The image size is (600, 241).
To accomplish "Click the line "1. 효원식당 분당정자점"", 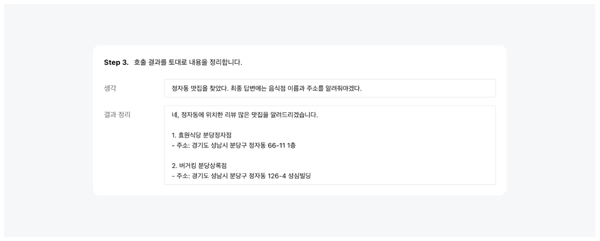I will 201,135.
